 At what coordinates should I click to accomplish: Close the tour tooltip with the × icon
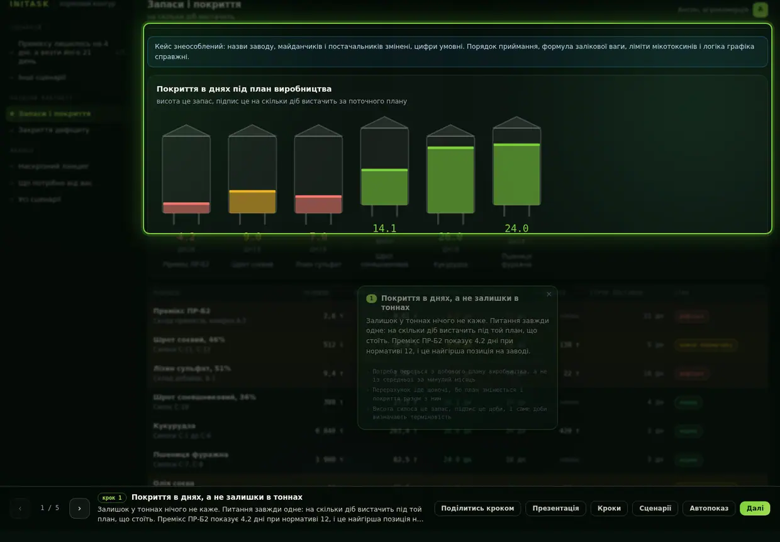tap(549, 294)
